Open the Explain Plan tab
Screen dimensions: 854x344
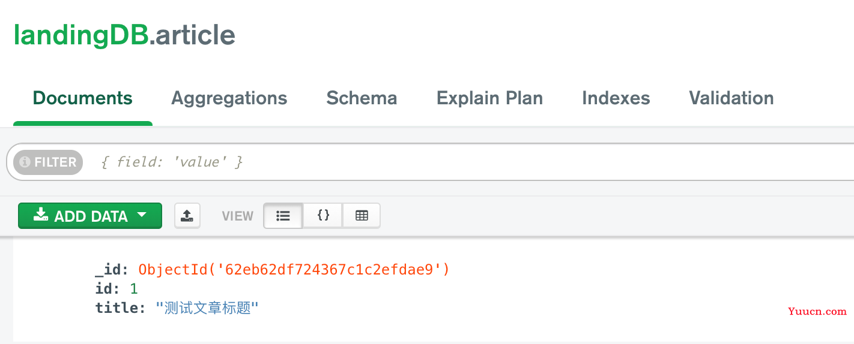click(489, 98)
